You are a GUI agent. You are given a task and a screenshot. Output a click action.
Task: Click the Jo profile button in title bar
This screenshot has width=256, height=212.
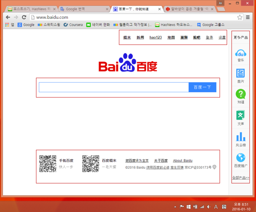click(220, 3)
